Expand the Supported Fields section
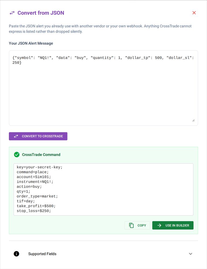This screenshot has width=207, height=269. pyautogui.click(x=103, y=254)
